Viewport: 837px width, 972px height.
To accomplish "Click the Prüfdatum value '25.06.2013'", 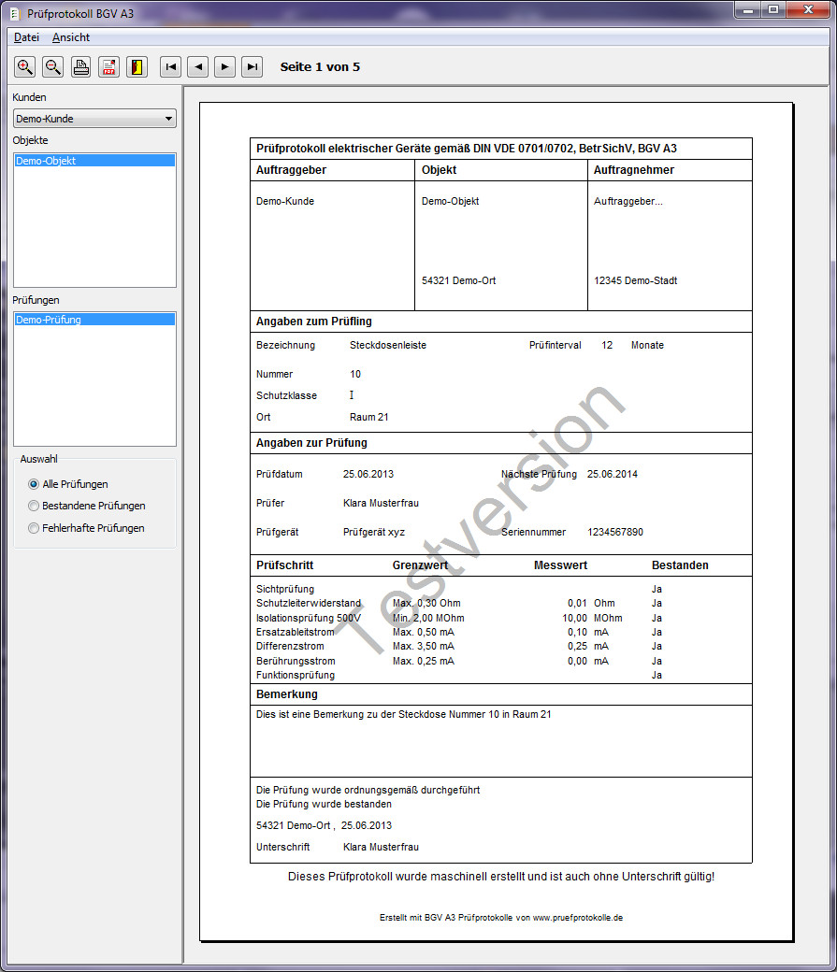I will [x=368, y=474].
